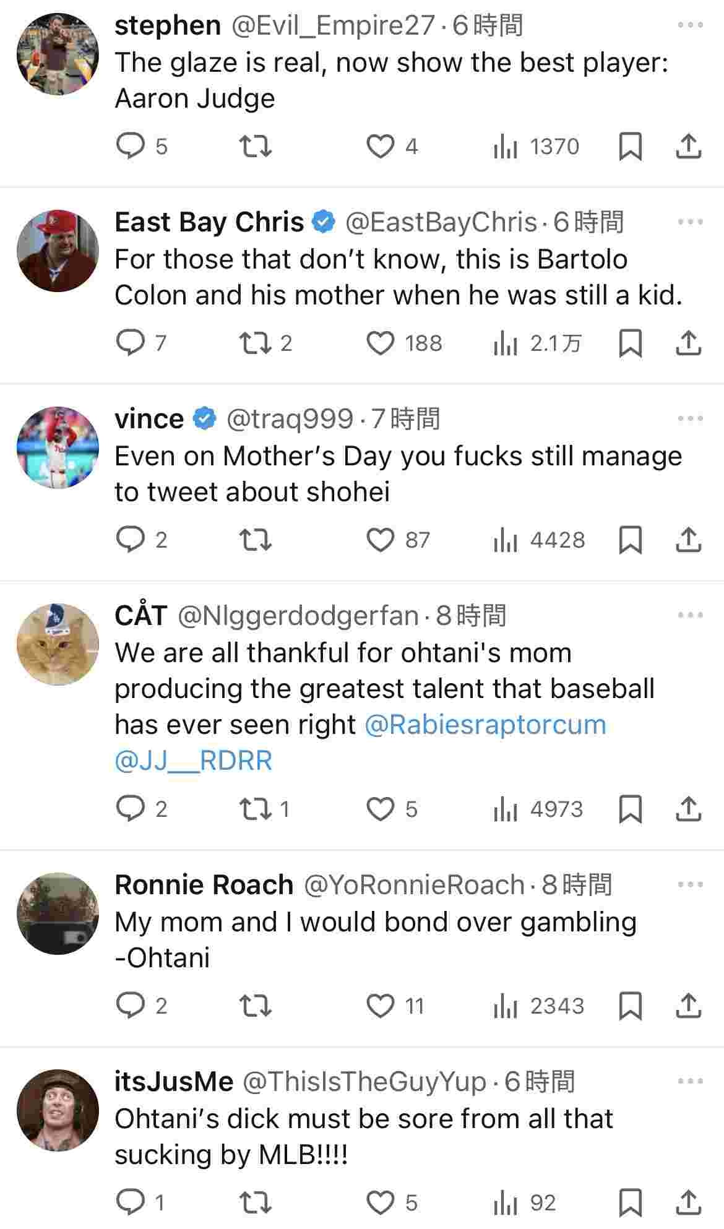Share itsJusMe's reply
The width and height of the screenshot is (724, 1229).
point(687,1202)
